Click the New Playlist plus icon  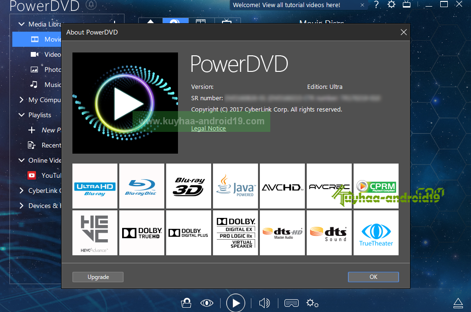click(x=32, y=130)
